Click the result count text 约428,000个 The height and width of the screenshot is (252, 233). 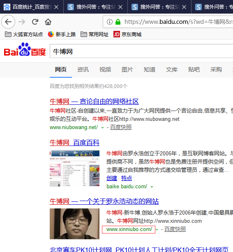point(113,86)
